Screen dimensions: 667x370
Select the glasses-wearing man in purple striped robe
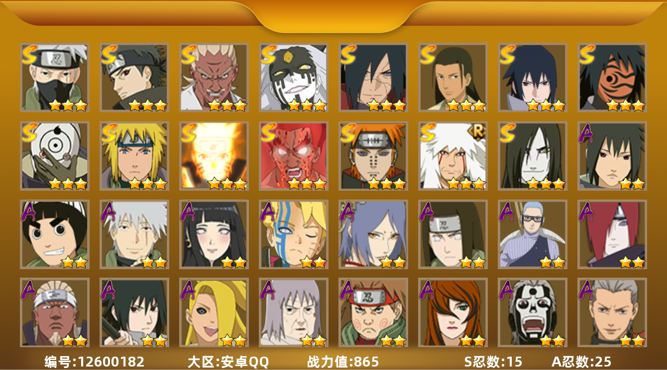[533, 234]
